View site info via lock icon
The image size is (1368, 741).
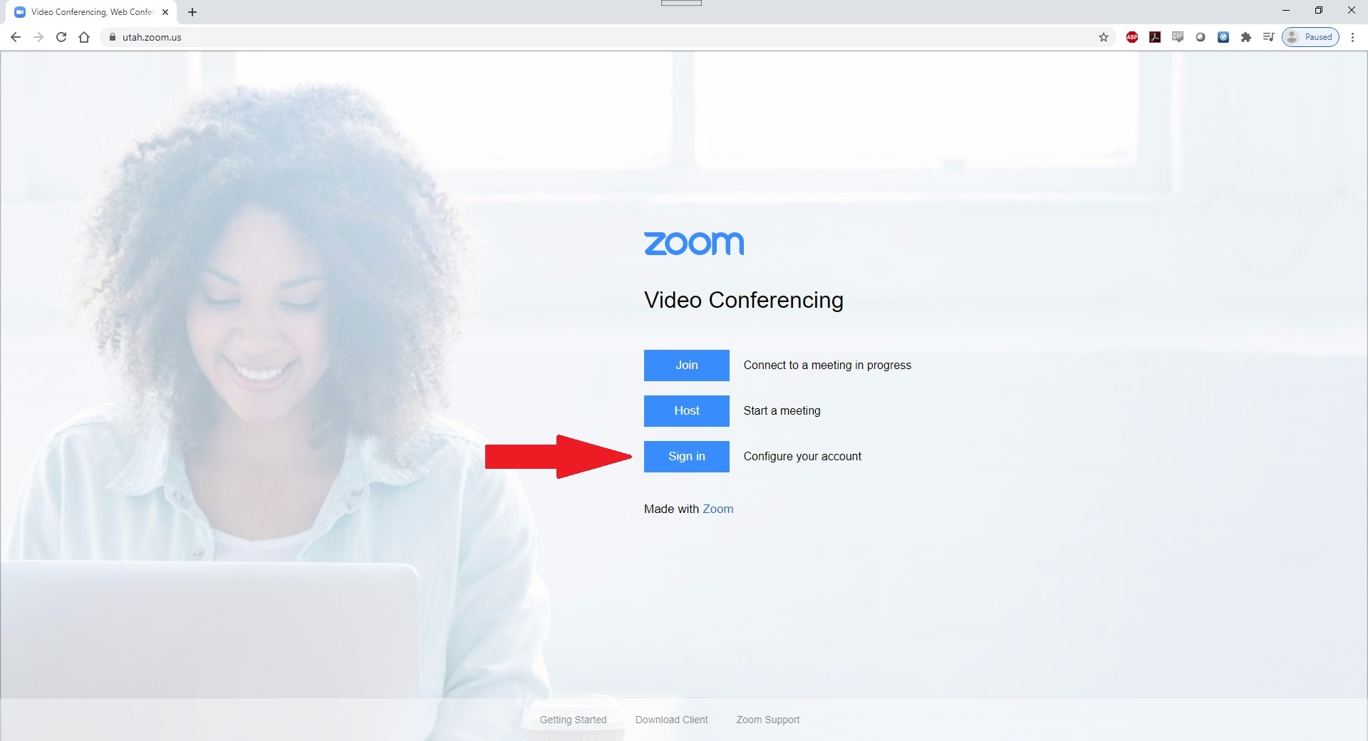pos(112,37)
